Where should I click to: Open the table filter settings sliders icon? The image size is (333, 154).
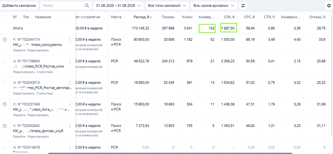[243, 6]
